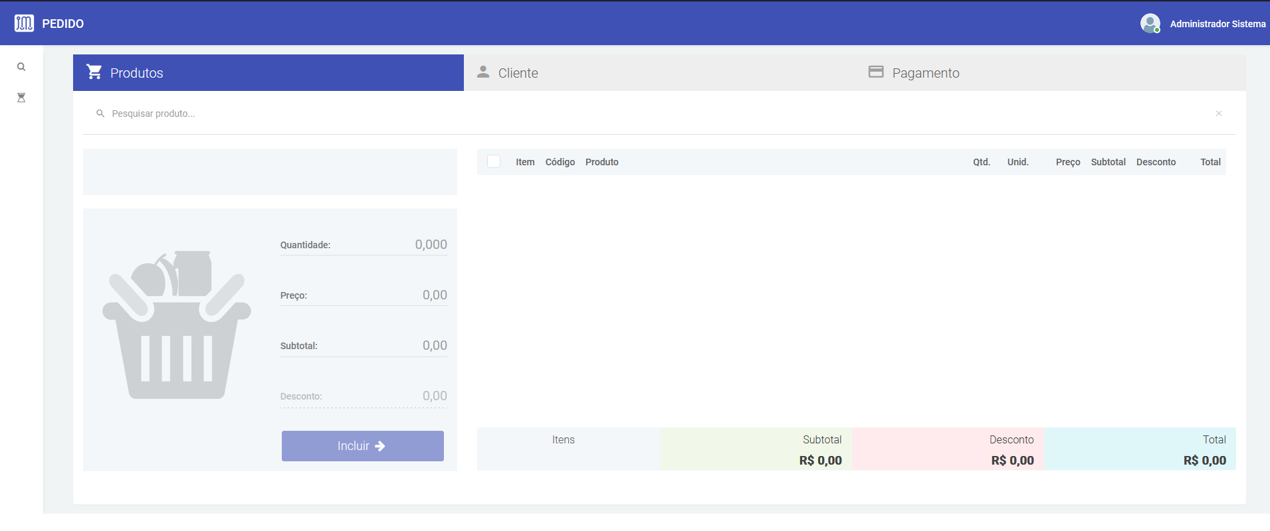Click the clear X icon in search bar
This screenshot has width=1270, height=531.
click(1219, 114)
